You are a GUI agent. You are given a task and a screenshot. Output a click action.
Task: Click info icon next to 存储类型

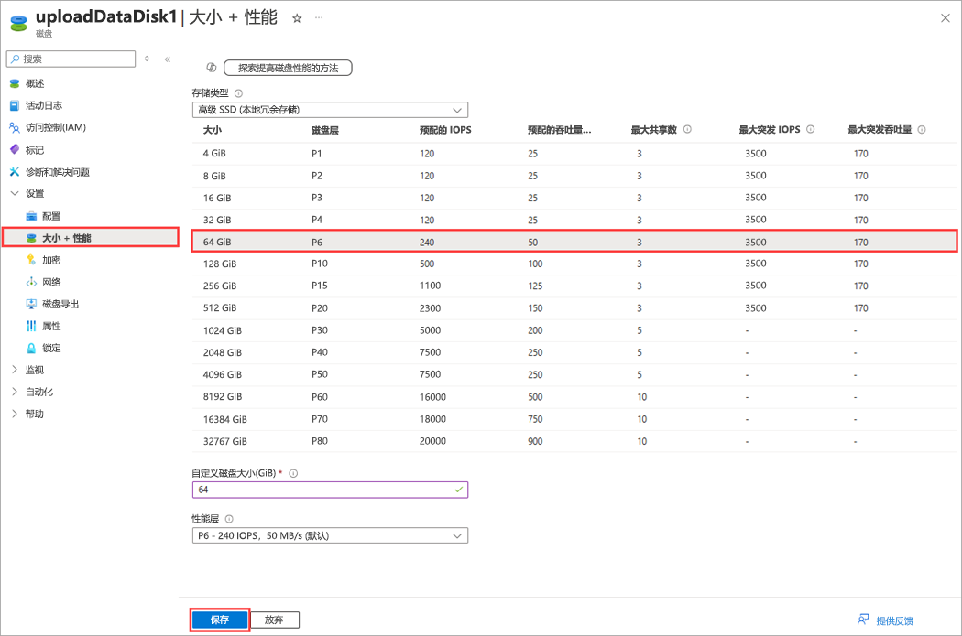coord(238,93)
